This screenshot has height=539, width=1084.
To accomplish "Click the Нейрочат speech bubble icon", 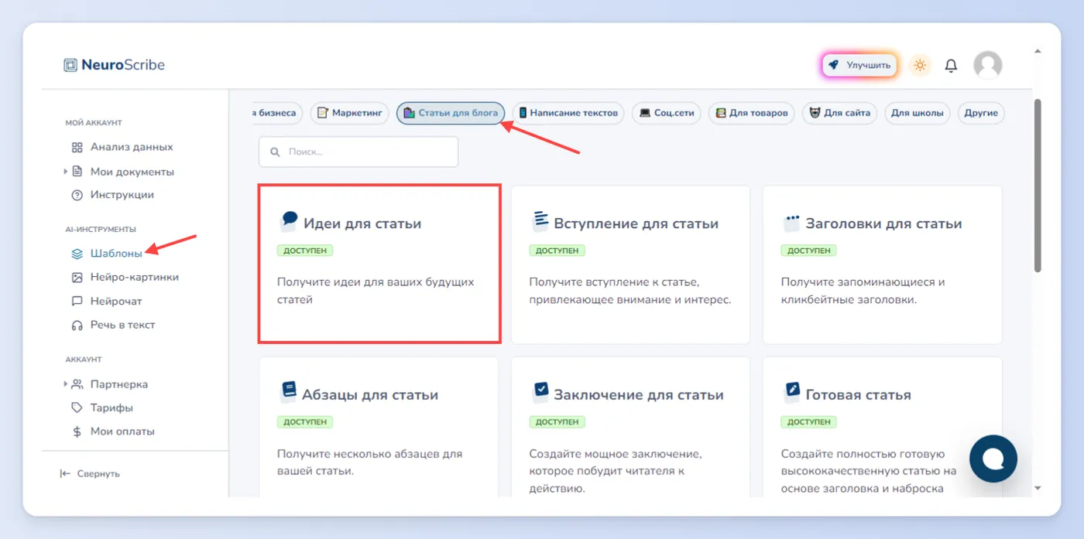I will pos(77,301).
